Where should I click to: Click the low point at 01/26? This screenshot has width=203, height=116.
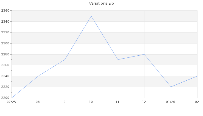pyautogui.click(x=171, y=87)
